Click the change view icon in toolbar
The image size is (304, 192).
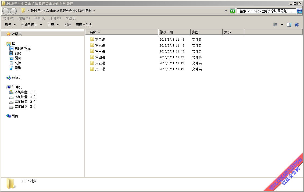[x=276, y=25]
